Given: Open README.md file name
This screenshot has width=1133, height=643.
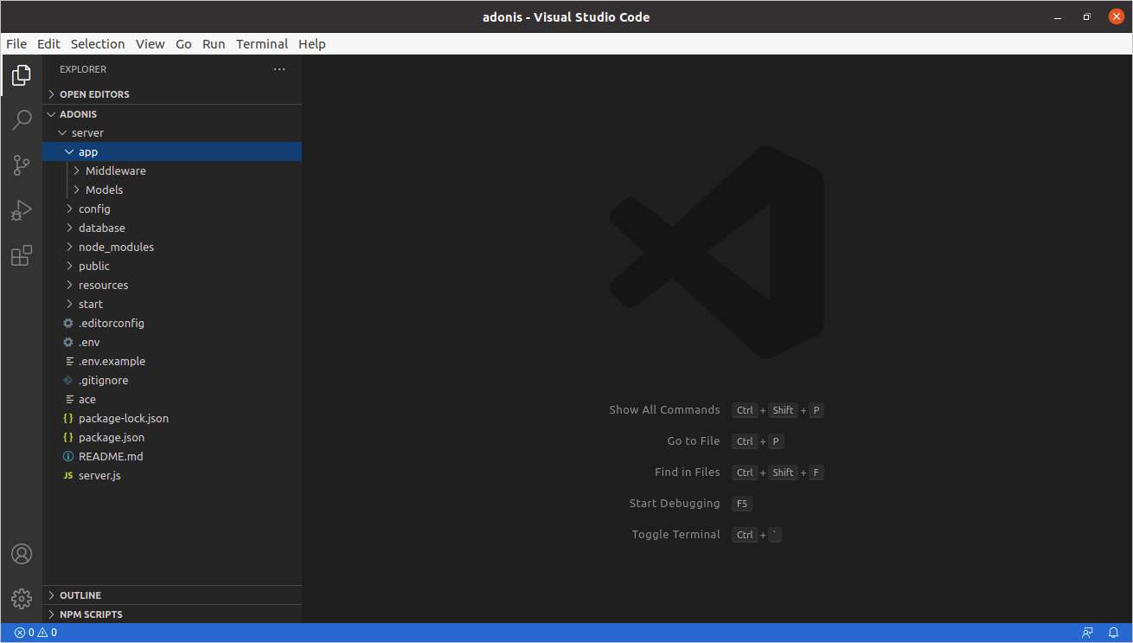Looking at the screenshot, I should coord(112,456).
